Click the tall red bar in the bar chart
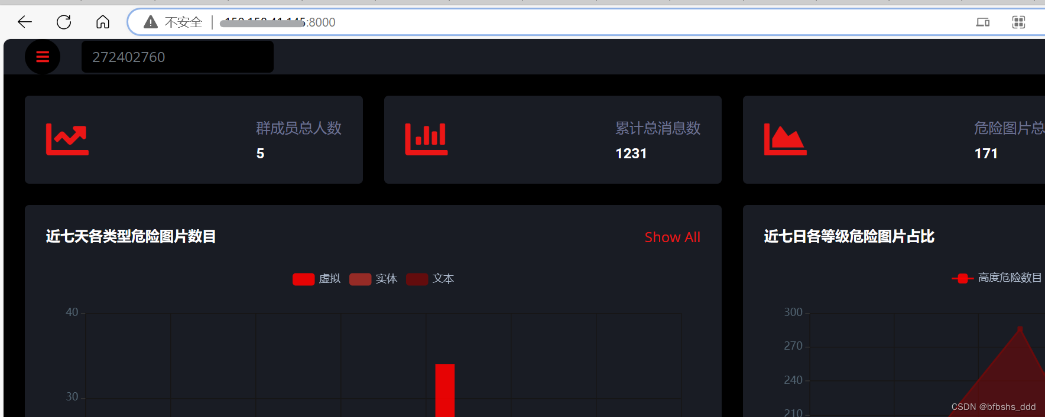Screen dimensions: 1045x417 (x=445, y=390)
